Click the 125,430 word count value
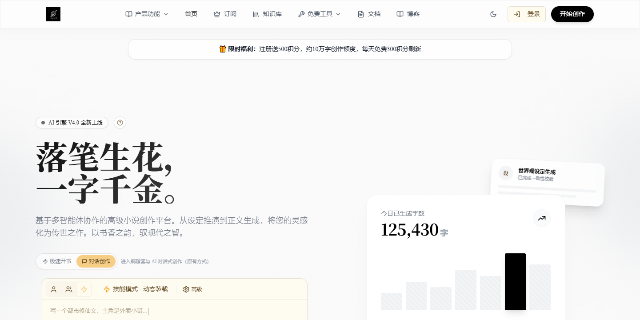640x320 pixels. (409, 230)
